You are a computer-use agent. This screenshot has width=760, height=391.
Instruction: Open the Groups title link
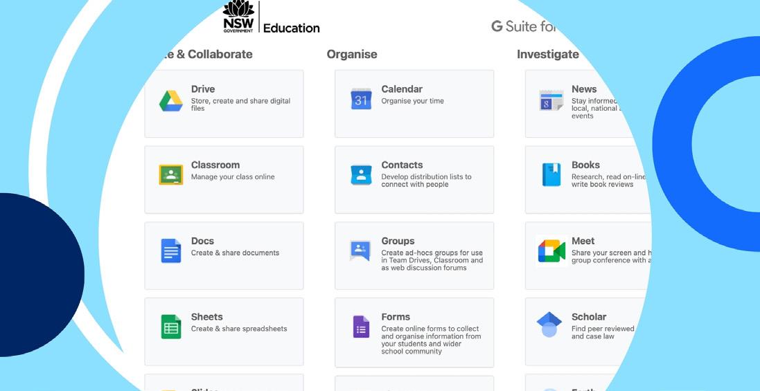(x=398, y=241)
